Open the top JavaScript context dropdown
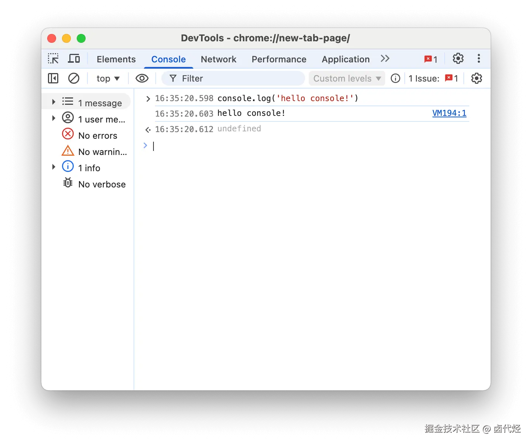Image resolution: width=532 pixels, height=445 pixels. [x=108, y=79]
